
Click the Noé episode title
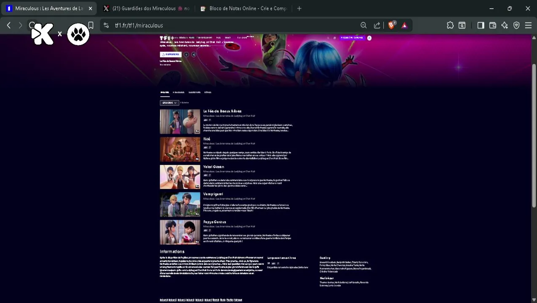coord(207,139)
